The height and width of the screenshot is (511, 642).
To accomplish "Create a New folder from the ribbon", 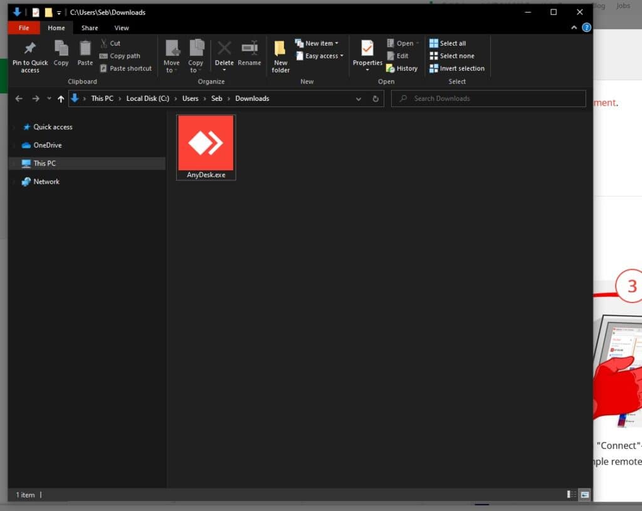I will pos(280,55).
